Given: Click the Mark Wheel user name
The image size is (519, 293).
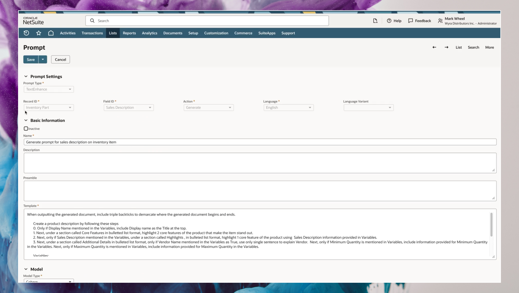Looking at the screenshot, I should click(455, 19).
